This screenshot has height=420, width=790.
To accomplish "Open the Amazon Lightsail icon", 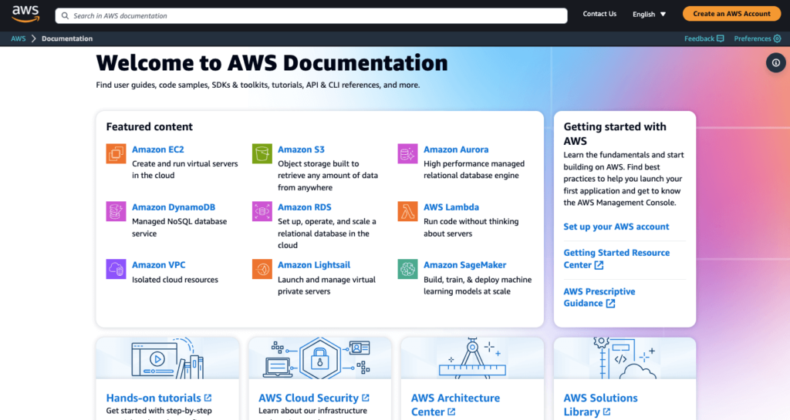I will tap(262, 269).
